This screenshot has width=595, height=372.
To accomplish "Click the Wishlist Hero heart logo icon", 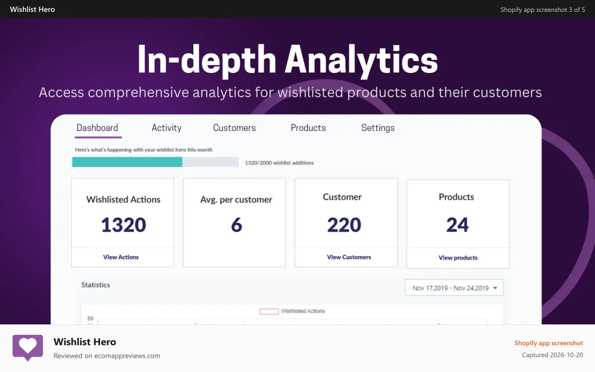I will coord(28,348).
